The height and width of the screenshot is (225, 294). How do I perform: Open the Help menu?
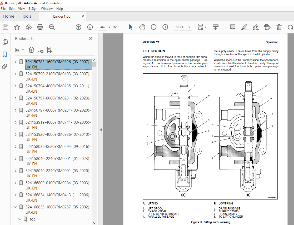click(60, 9)
